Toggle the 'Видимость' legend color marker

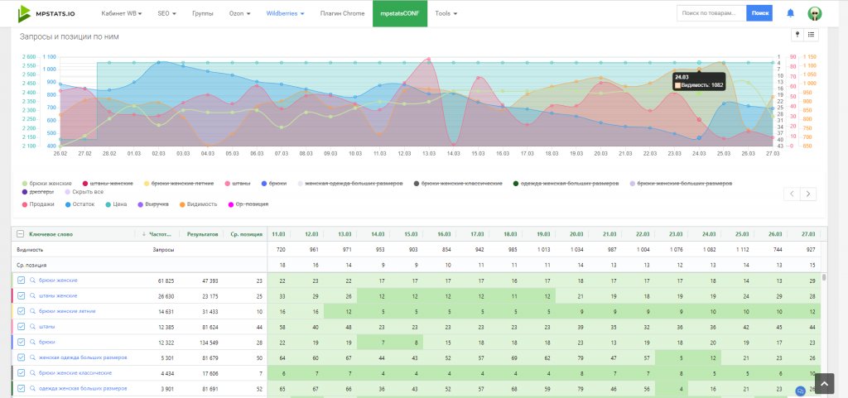click(x=183, y=204)
